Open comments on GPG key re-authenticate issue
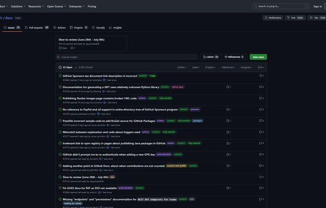Image resolution: width=326 pixels, height=208 pixels. point(262,155)
